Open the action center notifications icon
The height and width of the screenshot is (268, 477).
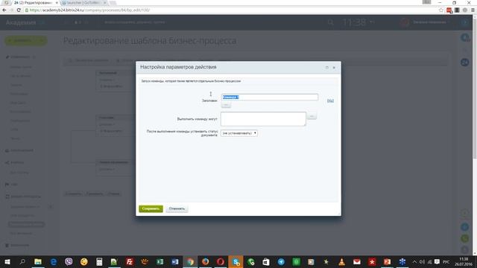tap(437, 261)
